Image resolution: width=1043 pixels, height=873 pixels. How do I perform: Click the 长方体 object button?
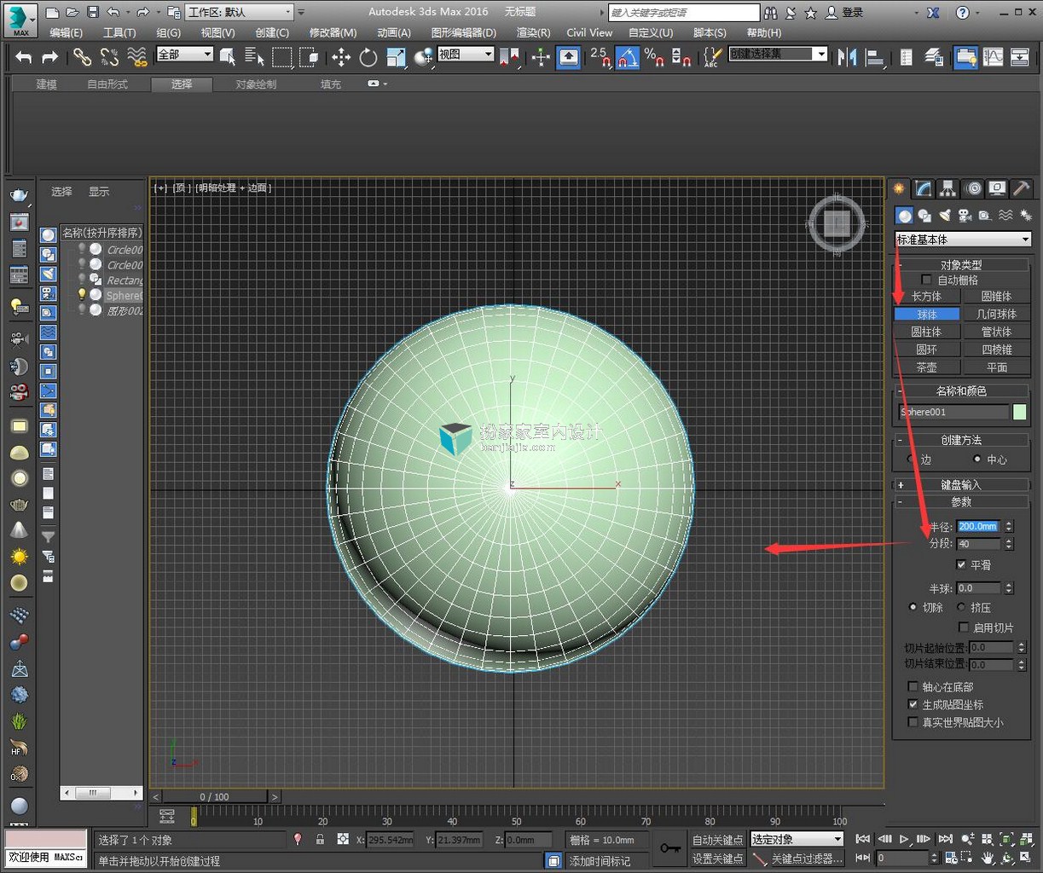(x=926, y=296)
